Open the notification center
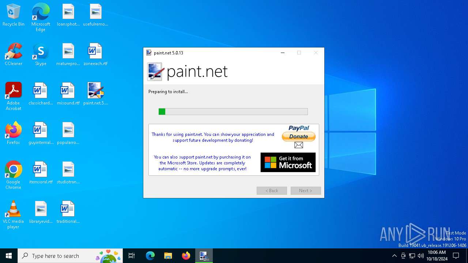 coord(456,256)
